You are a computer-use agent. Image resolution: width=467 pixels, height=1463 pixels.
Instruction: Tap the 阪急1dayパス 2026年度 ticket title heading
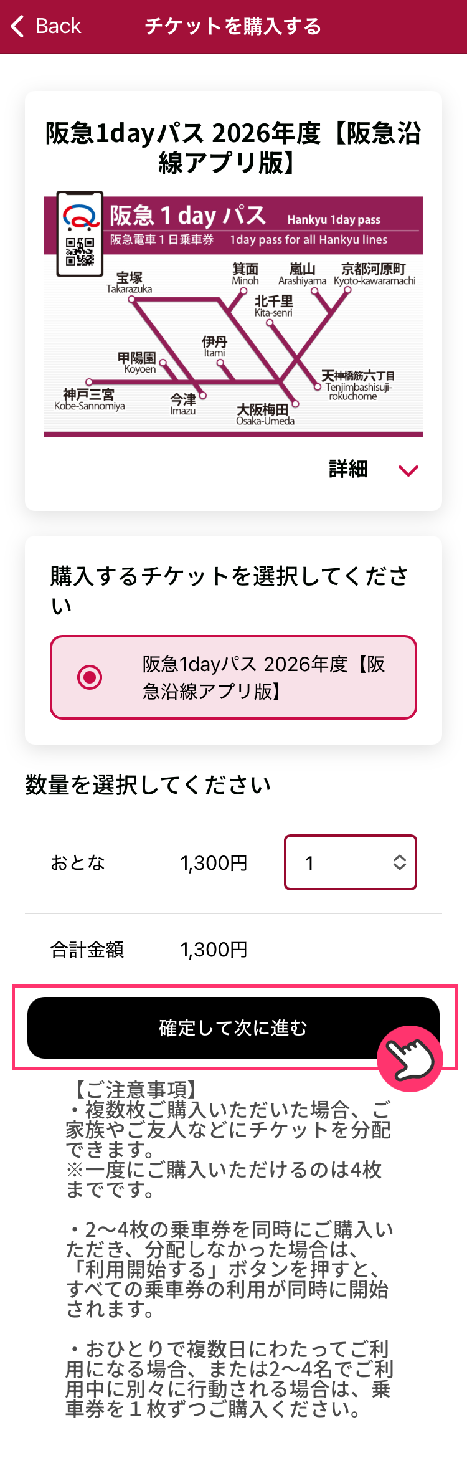(x=233, y=148)
